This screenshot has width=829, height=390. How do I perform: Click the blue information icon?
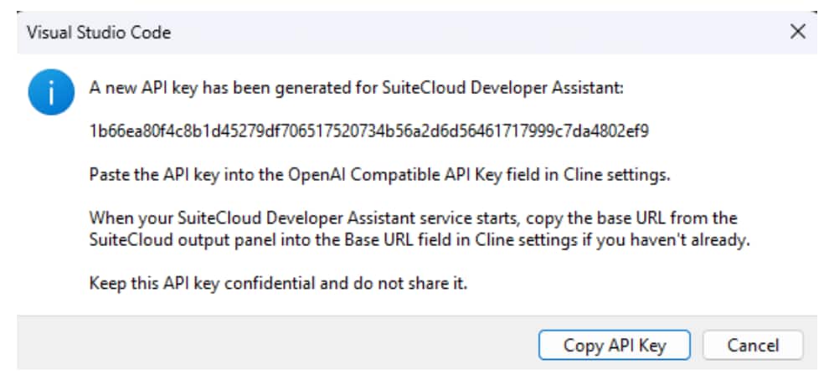pos(50,92)
